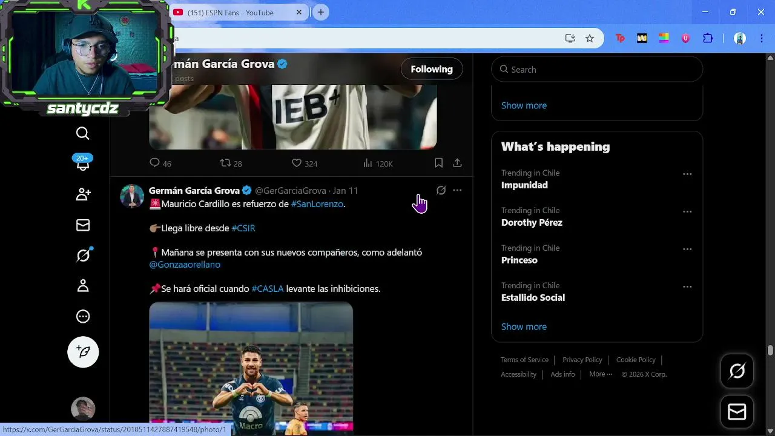Open the yellow W browser extension
The image size is (775, 436).
click(x=642, y=38)
